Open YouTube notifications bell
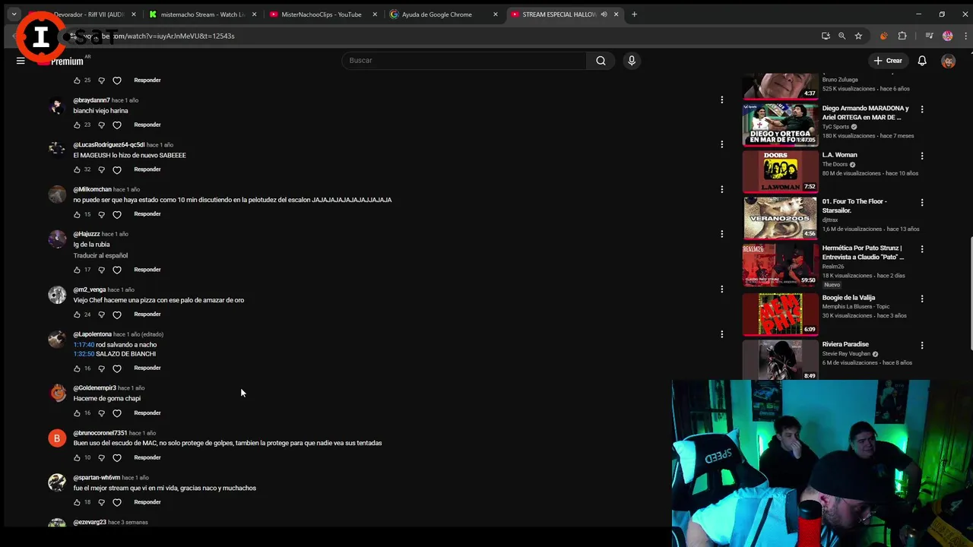This screenshot has height=547, width=973. click(922, 61)
